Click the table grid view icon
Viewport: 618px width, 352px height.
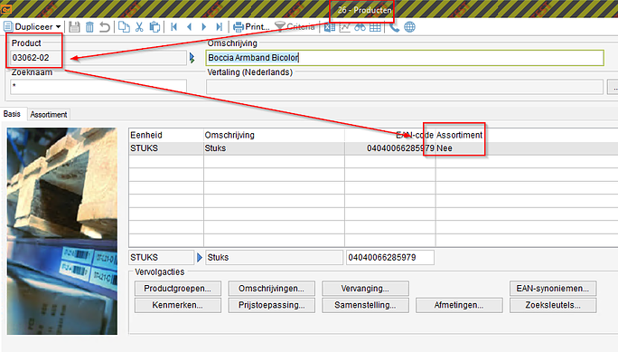[x=375, y=27]
